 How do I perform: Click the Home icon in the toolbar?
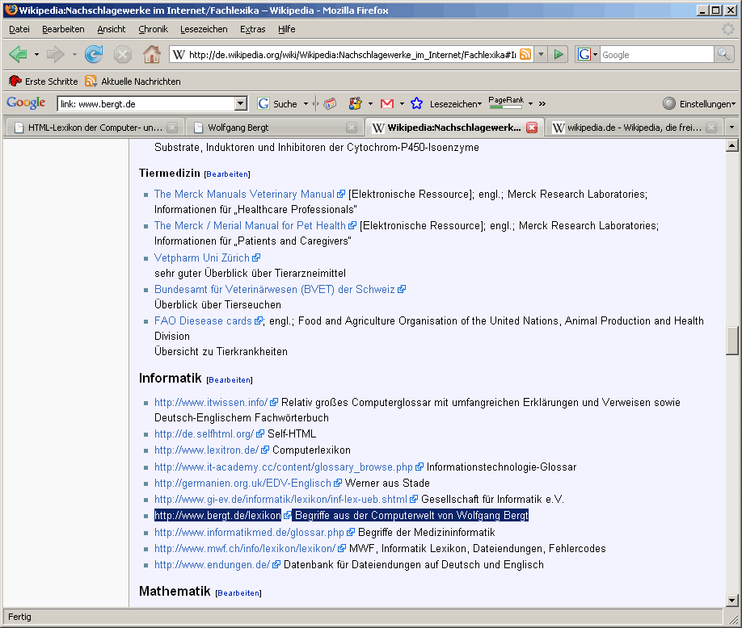pos(152,54)
